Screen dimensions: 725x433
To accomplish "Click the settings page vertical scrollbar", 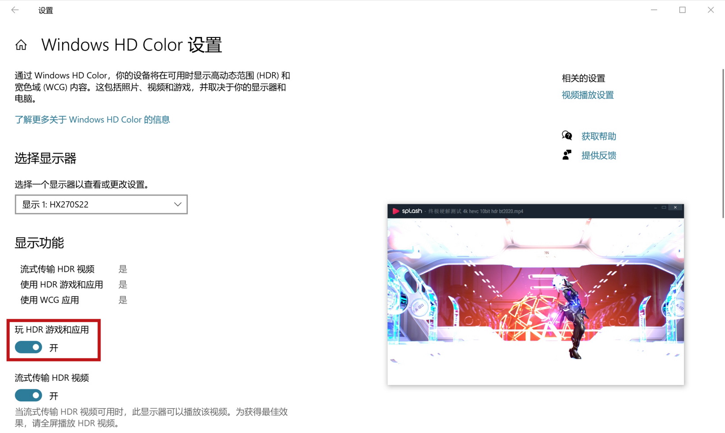I will point(723,143).
